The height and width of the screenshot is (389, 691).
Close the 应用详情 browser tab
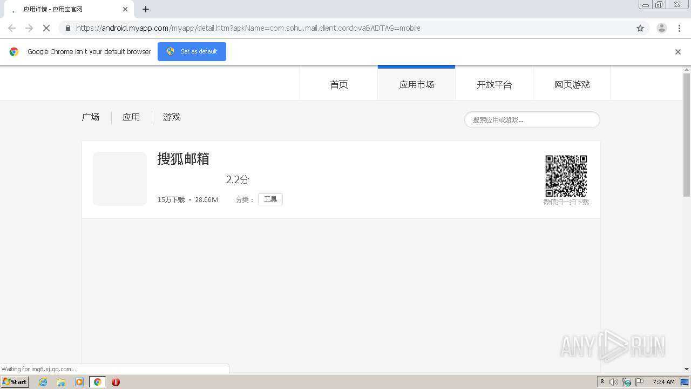click(125, 9)
